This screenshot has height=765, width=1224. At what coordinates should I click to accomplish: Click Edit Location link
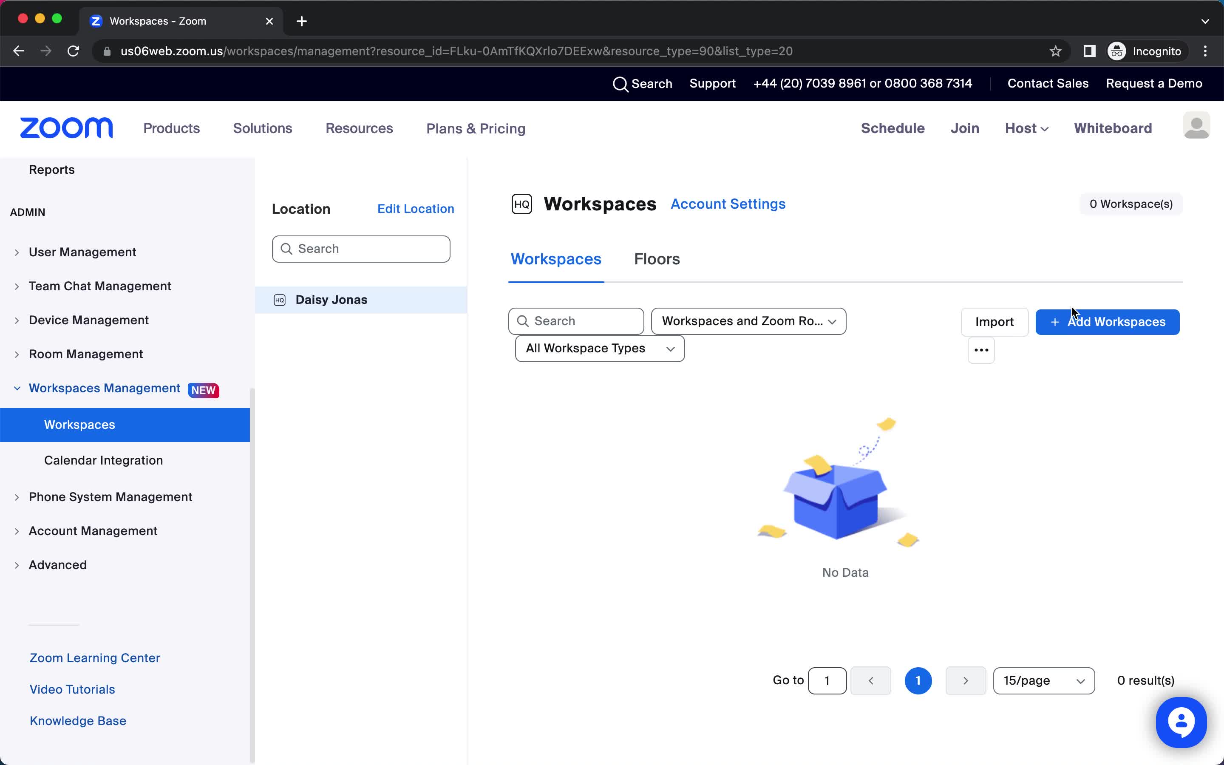(x=416, y=209)
